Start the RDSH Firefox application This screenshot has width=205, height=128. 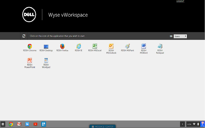click(62, 46)
